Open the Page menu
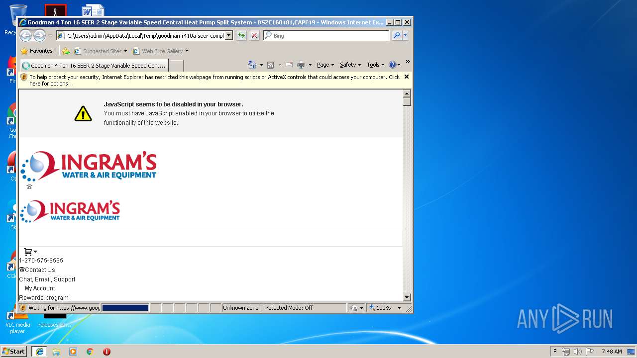Viewport: 637px width, 358px height. click(x=325, y=65)
